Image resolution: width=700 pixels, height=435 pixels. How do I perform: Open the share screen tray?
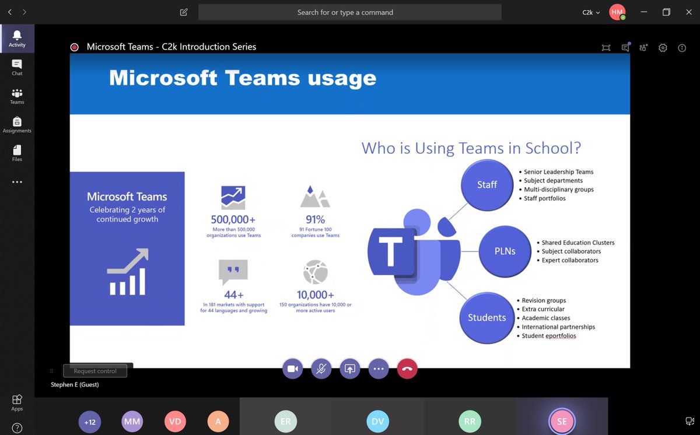coord(350,369)
